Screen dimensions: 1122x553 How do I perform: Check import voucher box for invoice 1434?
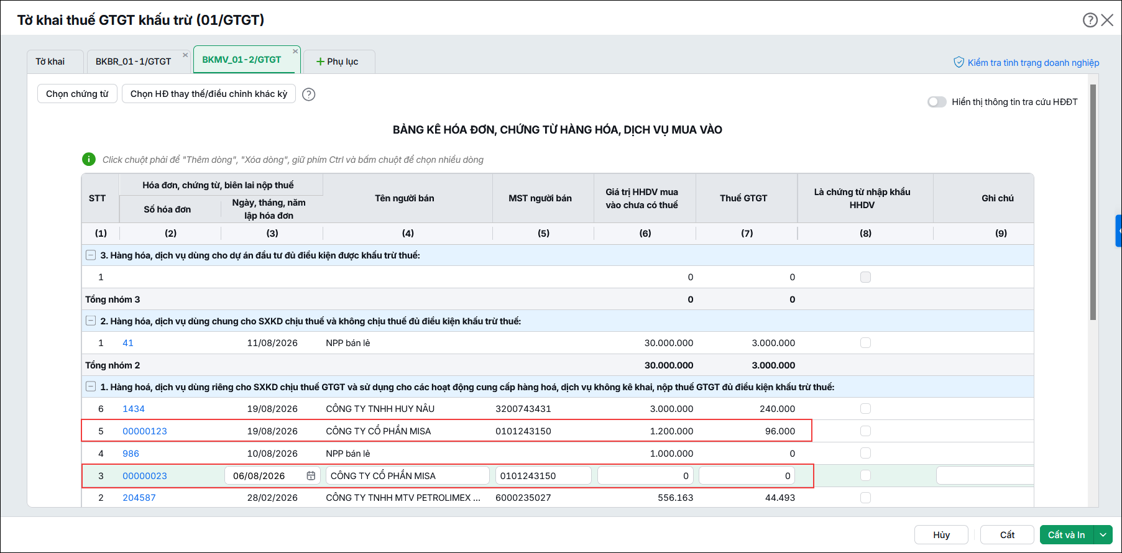[x=865, y=409]
